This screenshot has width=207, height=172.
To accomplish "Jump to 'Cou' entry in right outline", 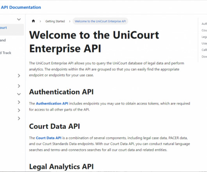I will 204,30.
